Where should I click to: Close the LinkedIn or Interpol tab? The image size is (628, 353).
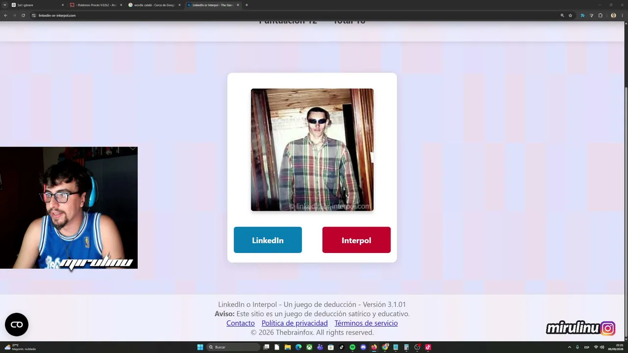click(x=238, y=5)
